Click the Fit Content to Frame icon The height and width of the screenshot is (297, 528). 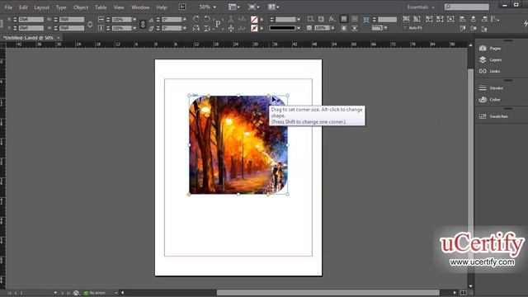coord(429,19)
